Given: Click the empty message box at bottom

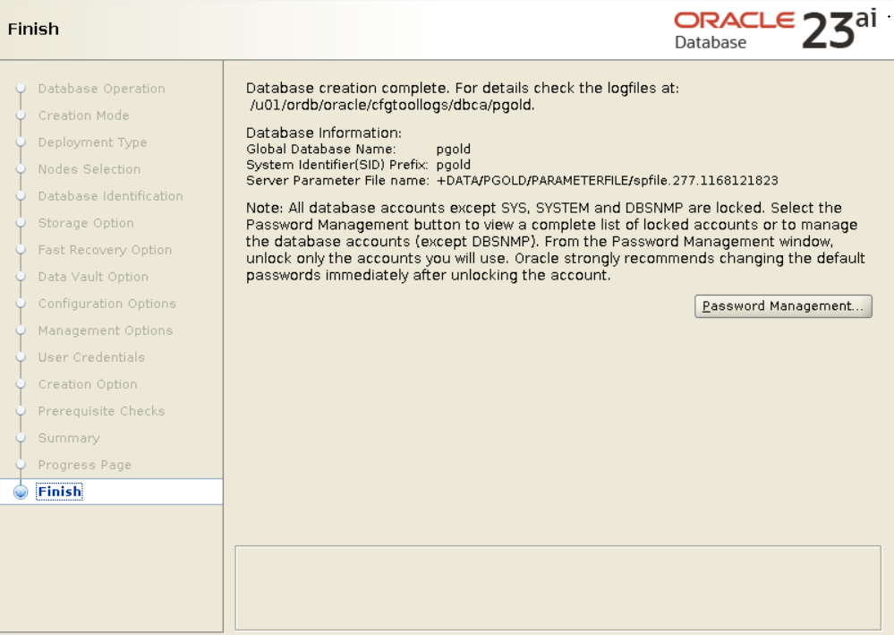Looking at the screenshot, I should click(558, 588).
